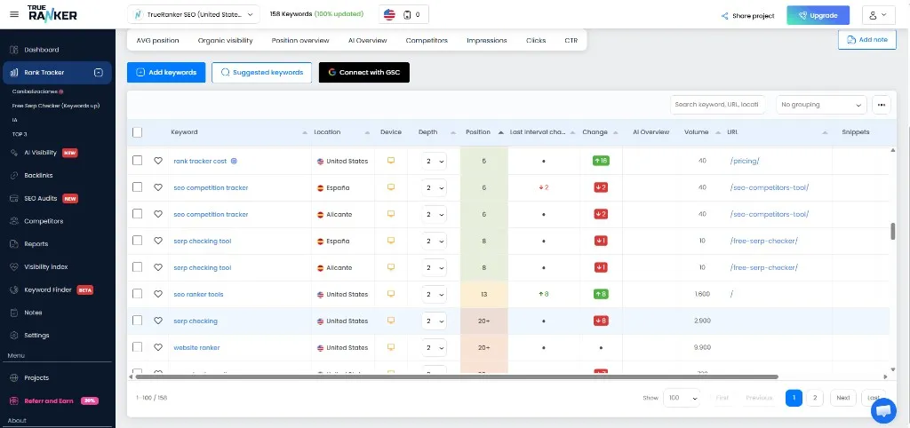Click Share project
910x428 pixels.
pyautogui.click(x=747, y=16)
